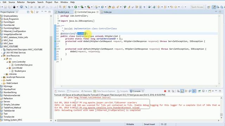
Task: Open the Help menu
Action: click(72, 2)
